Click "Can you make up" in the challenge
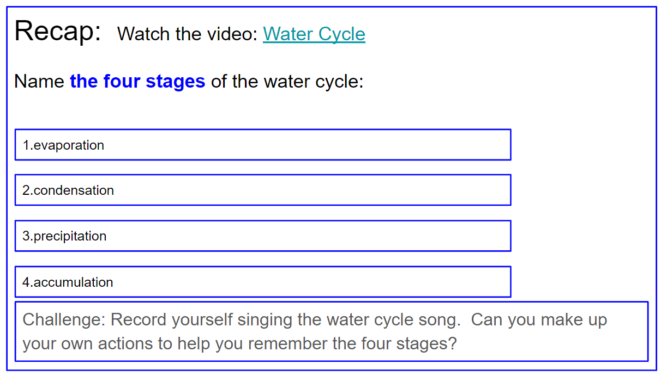This screenshot has height=376, width=667. point(539,319)
